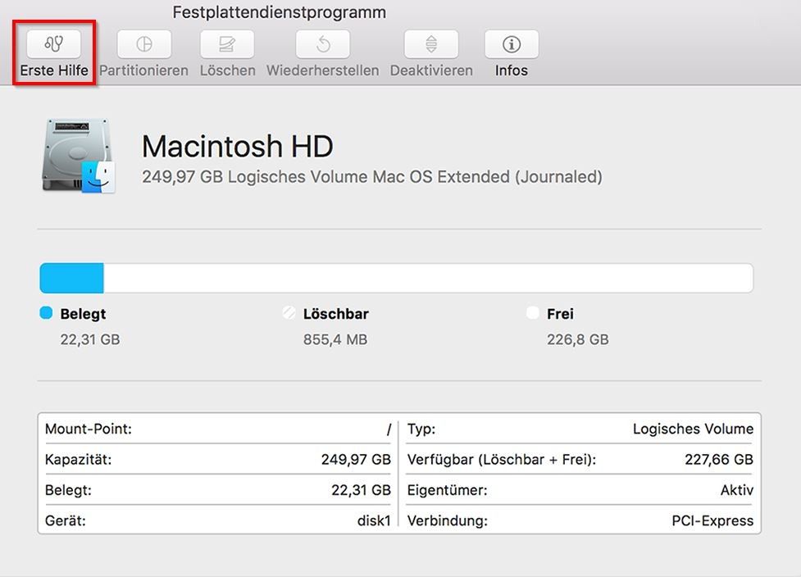
Task: Open the Partitionieren pie-chart icon
Action: (x=143, y=43)
